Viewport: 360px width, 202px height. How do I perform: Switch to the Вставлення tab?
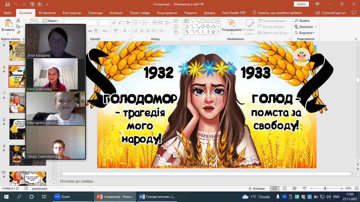click(x=47, y=13)
